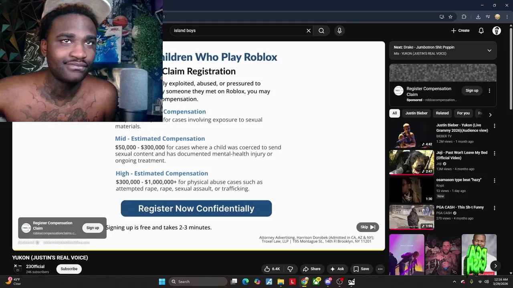The width and height of the screenshot is (513, 288).
Task: Clear the YouTube search box with X
Action: [309, 30]
